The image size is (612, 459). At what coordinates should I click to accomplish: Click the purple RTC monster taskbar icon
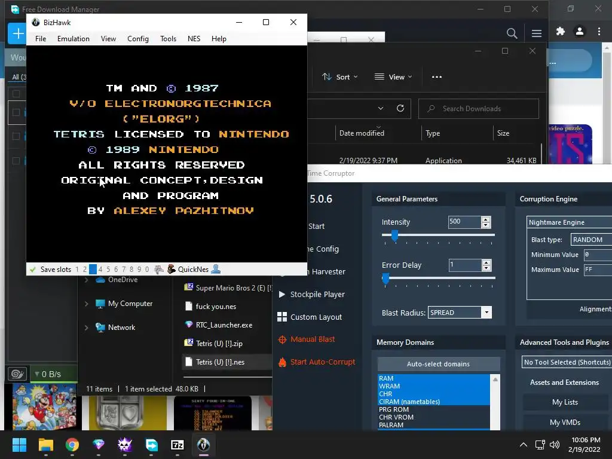[125, 445]
